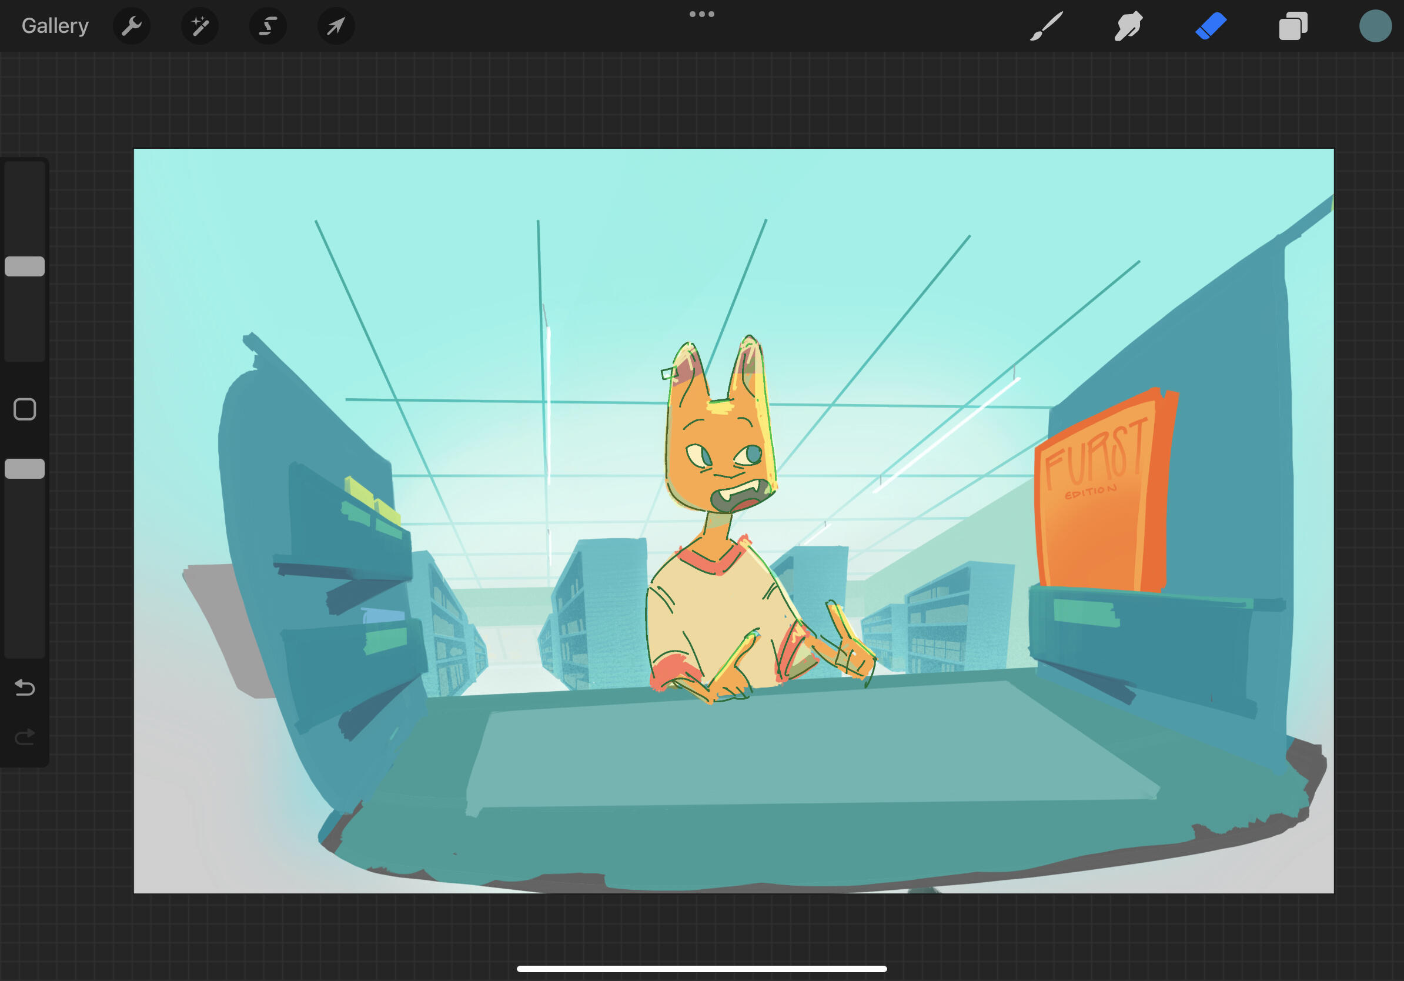Tap the home indicator bar
1404x981 pixels.
(701, 969)
